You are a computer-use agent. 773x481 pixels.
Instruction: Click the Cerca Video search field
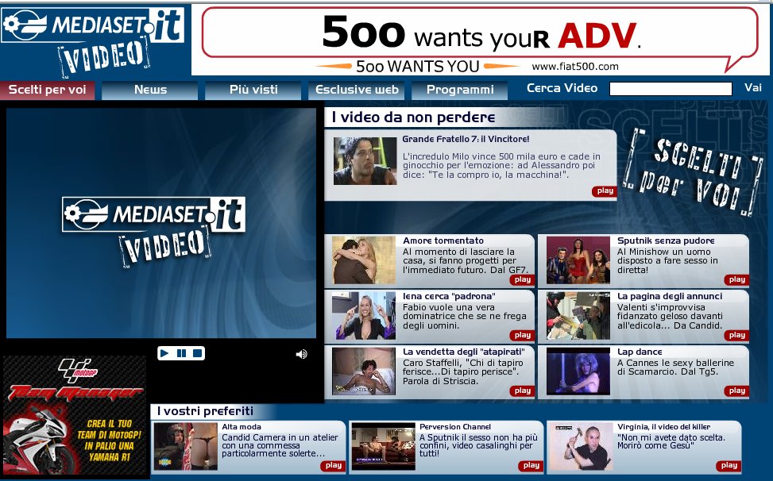tap(671, 89)
